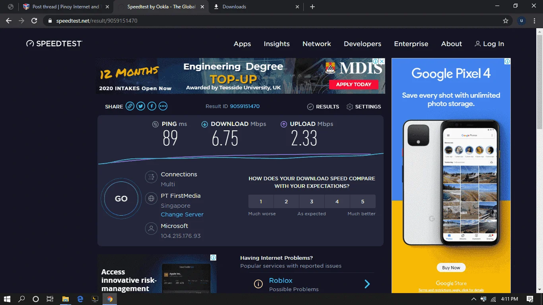Close the Downloads tab
Screen dimensions: 543x305
(297, 7)
